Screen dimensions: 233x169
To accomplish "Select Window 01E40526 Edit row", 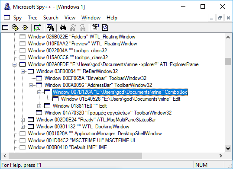I will coord(120,99).
